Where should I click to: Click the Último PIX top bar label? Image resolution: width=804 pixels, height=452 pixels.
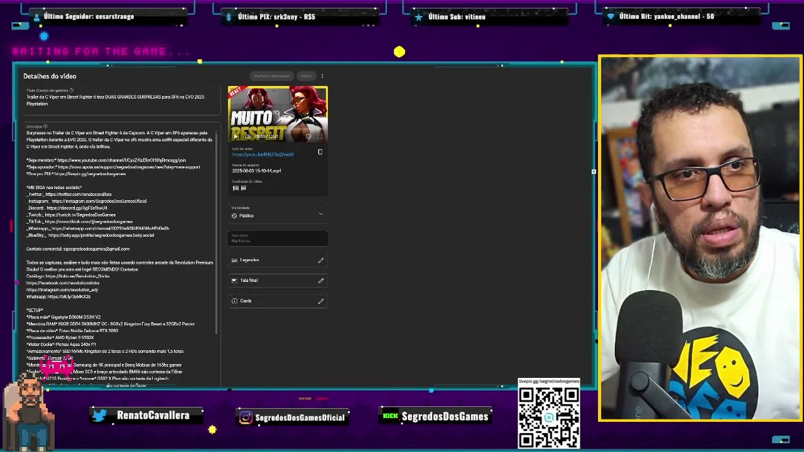pyautogui.click(x=276, y=17)
